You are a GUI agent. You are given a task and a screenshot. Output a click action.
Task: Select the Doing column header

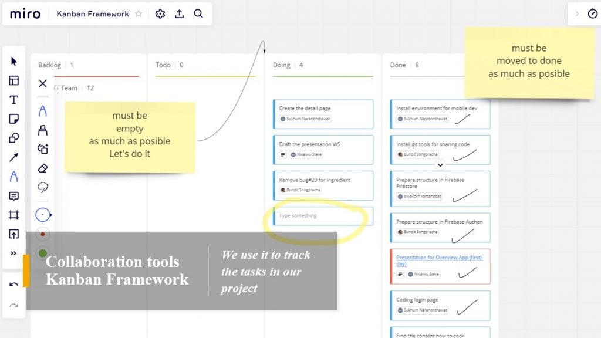click(281, 65)
